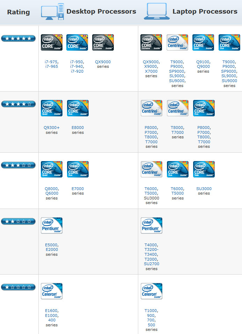Click the two-star rating badge
242x334 pixels.
click(18, 222)
